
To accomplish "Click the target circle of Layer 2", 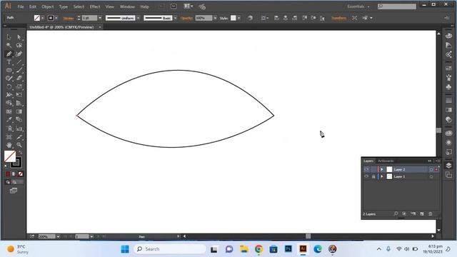I will pos(431,169).
